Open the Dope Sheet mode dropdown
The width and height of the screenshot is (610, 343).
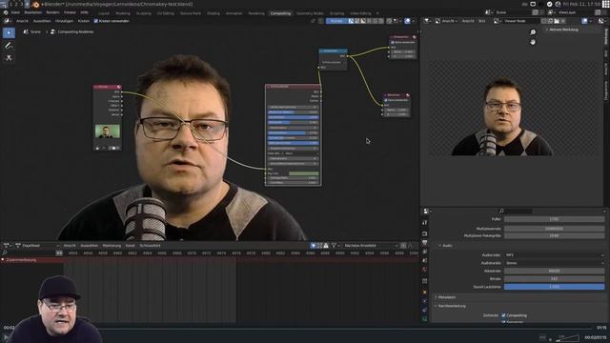pyautogui.click(x=38, y=246)
